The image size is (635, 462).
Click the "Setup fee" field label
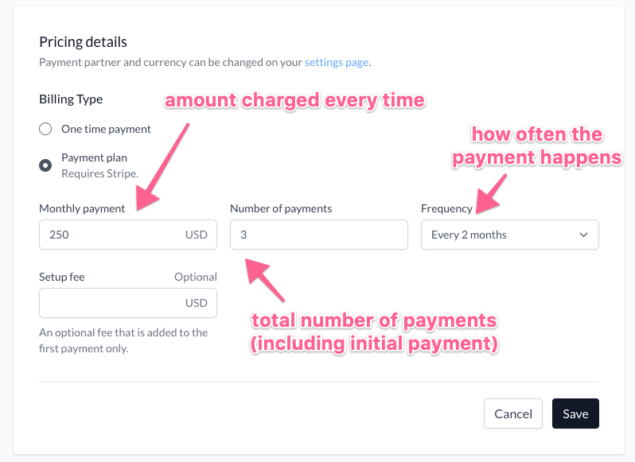pos(62,277)
